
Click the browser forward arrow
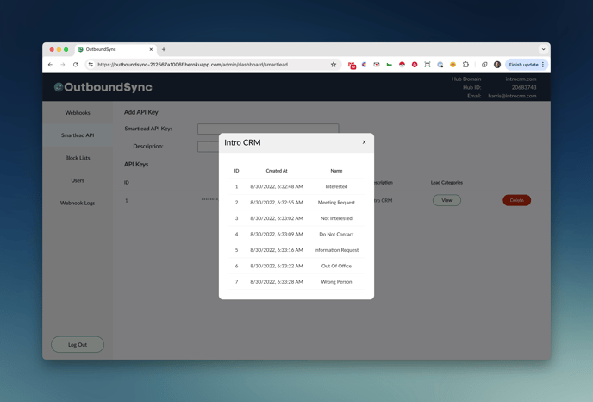[63, 65]
